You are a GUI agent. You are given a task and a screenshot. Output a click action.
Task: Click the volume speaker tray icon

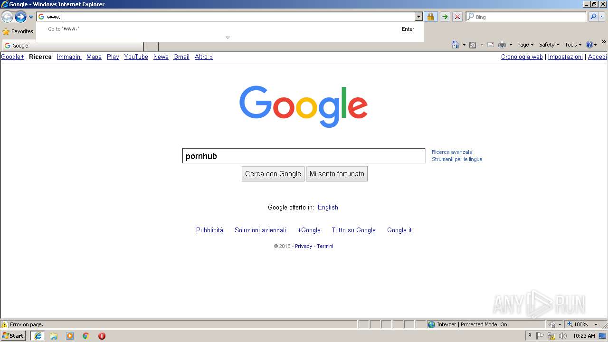point(563,336)
